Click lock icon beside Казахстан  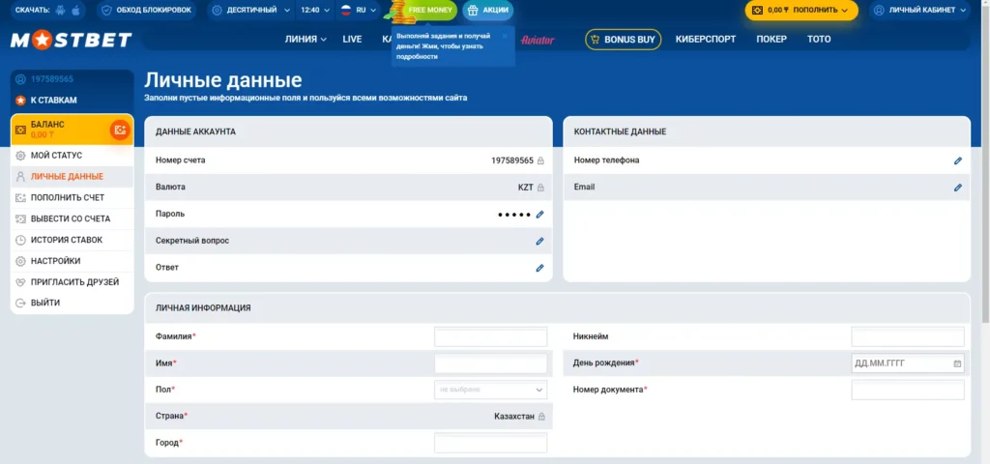click(541, 417)
